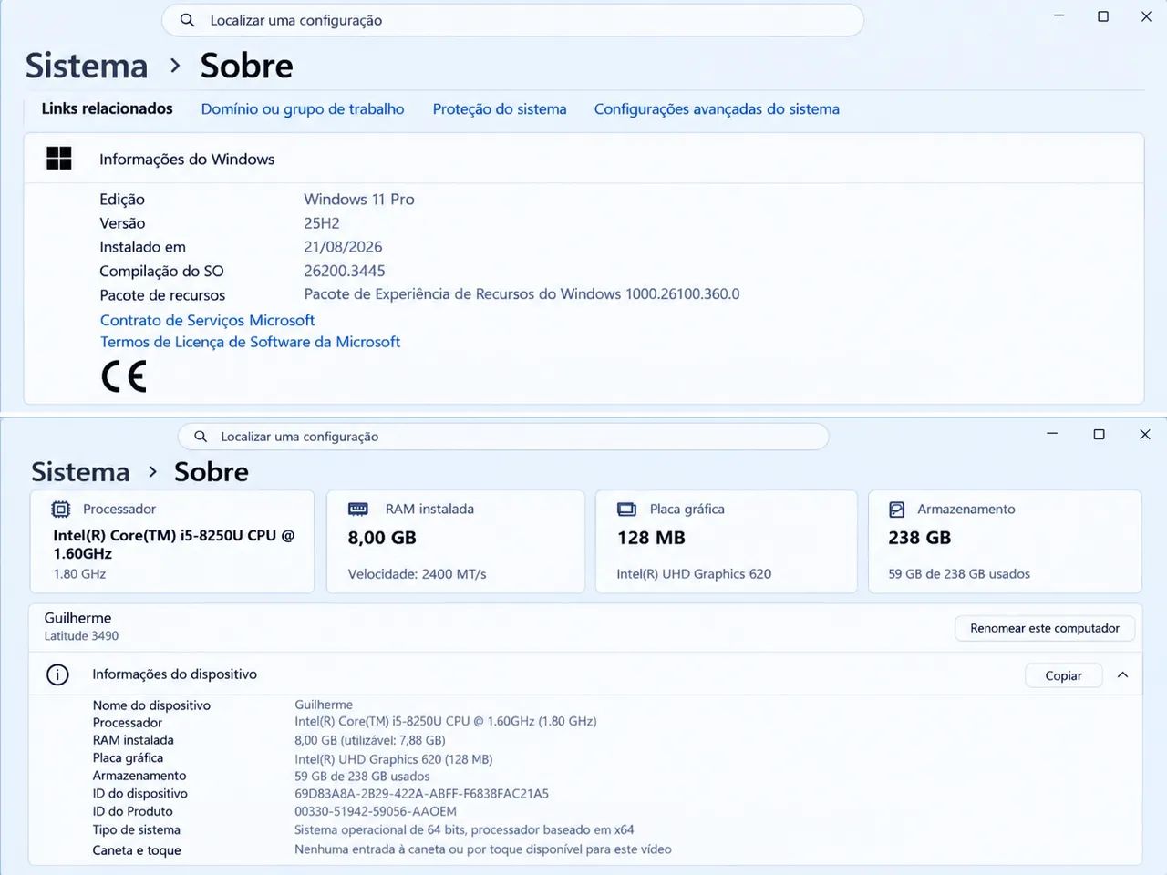This screenshot has height=875, width=1167.
Task: Open Proteção do sistema link
Action: tap(500, 109)
